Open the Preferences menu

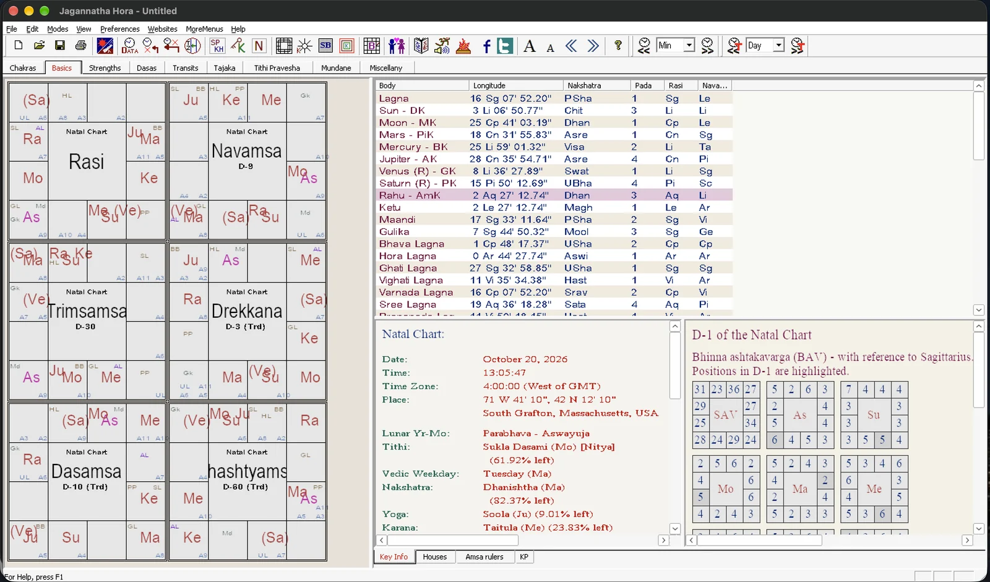click(120, 29)
